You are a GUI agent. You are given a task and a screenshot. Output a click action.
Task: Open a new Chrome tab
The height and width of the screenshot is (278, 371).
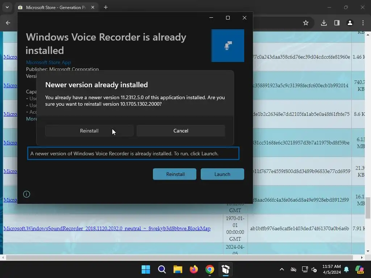pos(106,7)
